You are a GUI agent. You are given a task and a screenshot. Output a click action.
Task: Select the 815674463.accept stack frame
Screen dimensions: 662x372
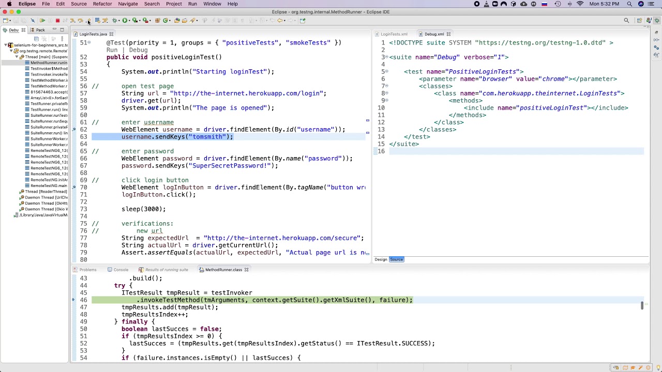click(49, 92)
